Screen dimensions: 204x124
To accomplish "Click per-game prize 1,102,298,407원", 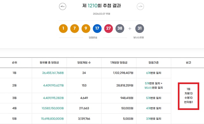I will click(x=123, y=73).
